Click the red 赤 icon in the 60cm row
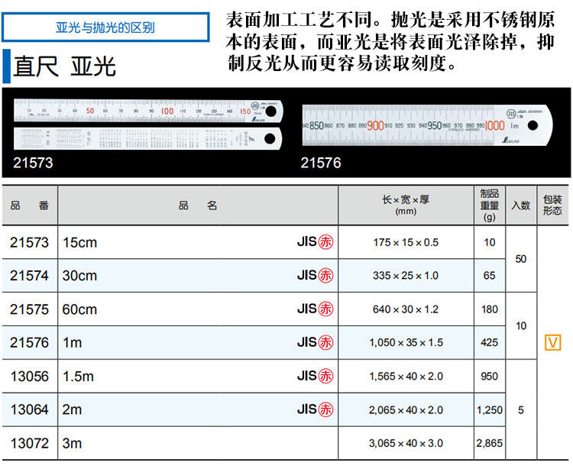Image resolution: width=573 pixels, height=466 pixels. point(325,309)
